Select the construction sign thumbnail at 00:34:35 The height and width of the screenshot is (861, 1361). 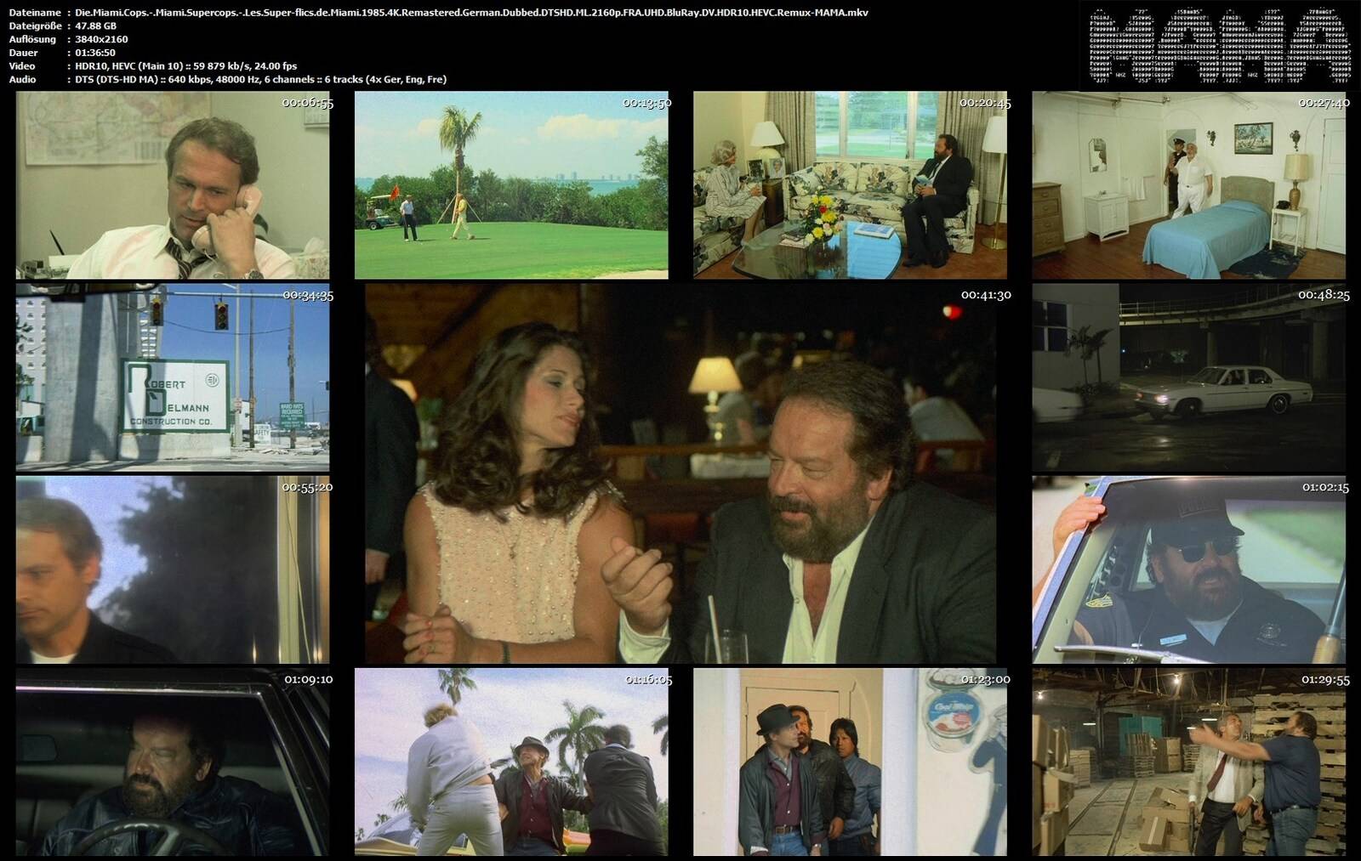(173, 377)
